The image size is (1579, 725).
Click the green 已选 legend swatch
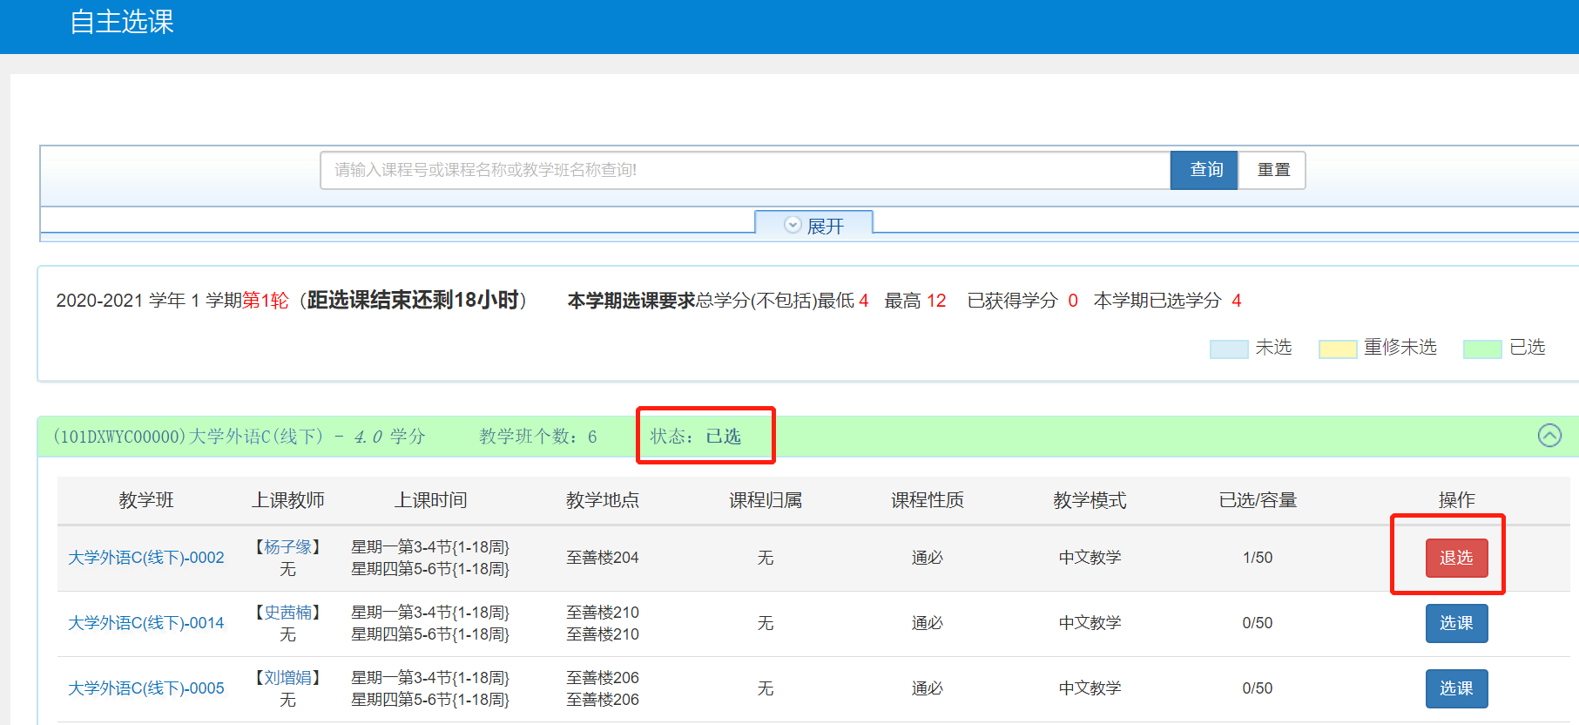tap(1482, 349)
